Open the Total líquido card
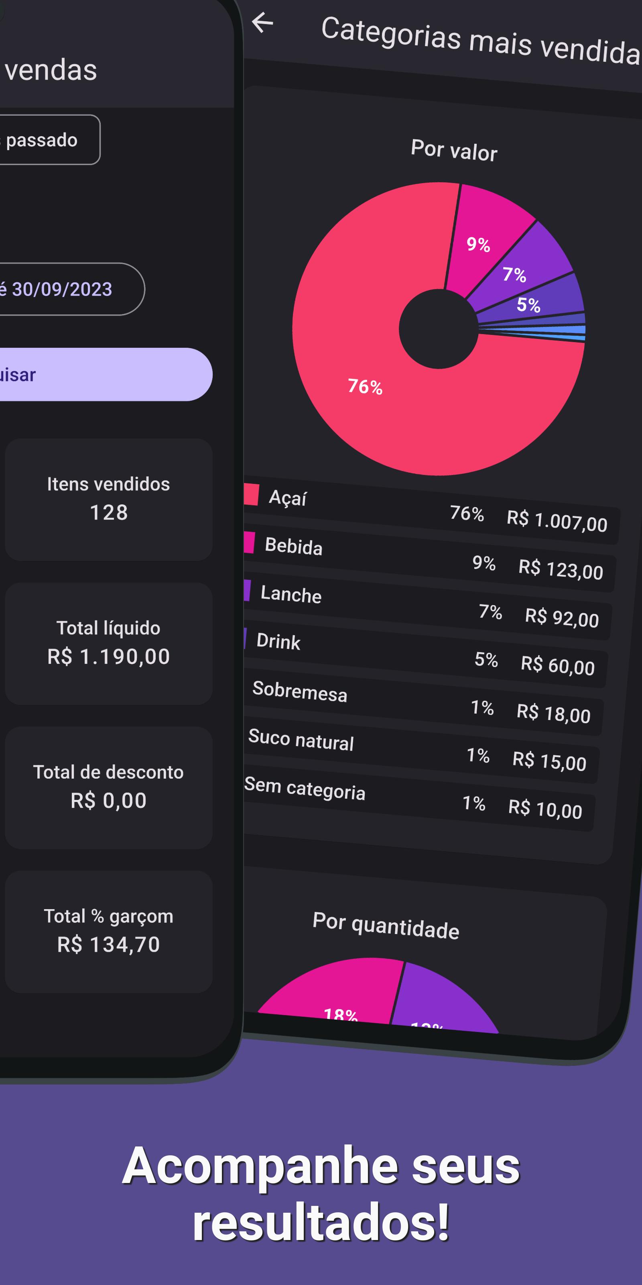642x1285 pixels. tap(109, 643)
